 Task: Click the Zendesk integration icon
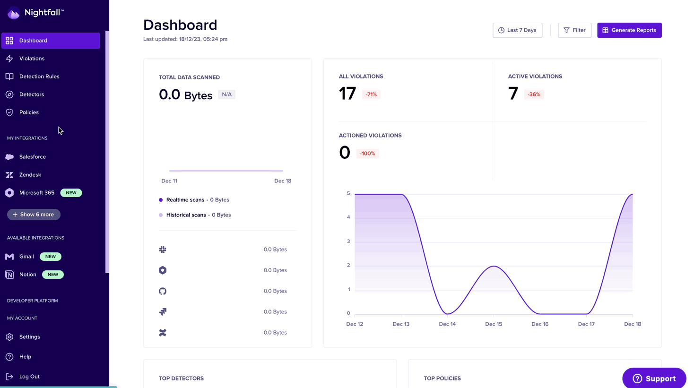(x=9, y=175)
